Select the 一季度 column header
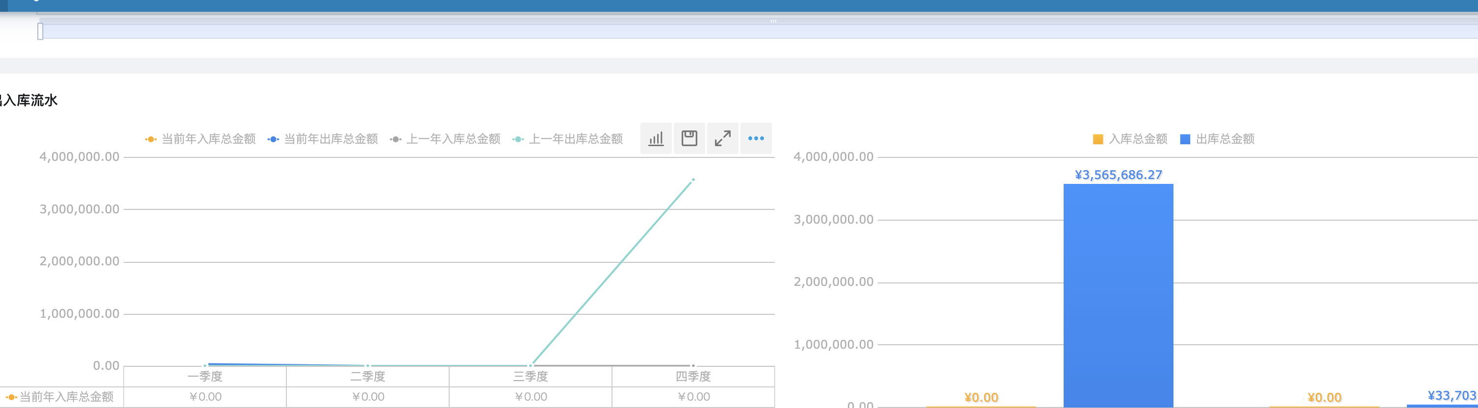This screenshot has width=1478, height=408. point(205,377)
